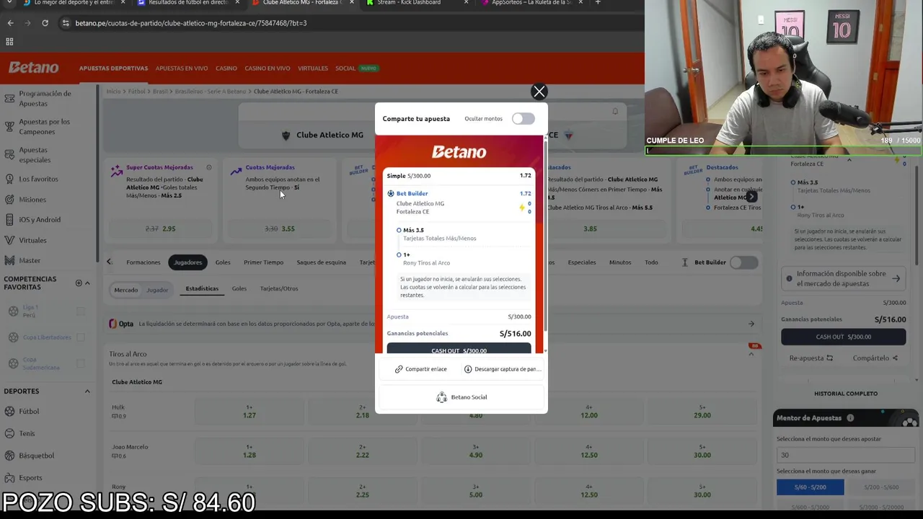Click Los favoritos medal icon
Image resolution: width=923 pixels, height=519 pixels.
[x=9, y=179]
